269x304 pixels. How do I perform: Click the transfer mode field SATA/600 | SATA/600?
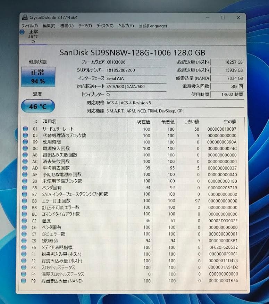tap(136, 87)
